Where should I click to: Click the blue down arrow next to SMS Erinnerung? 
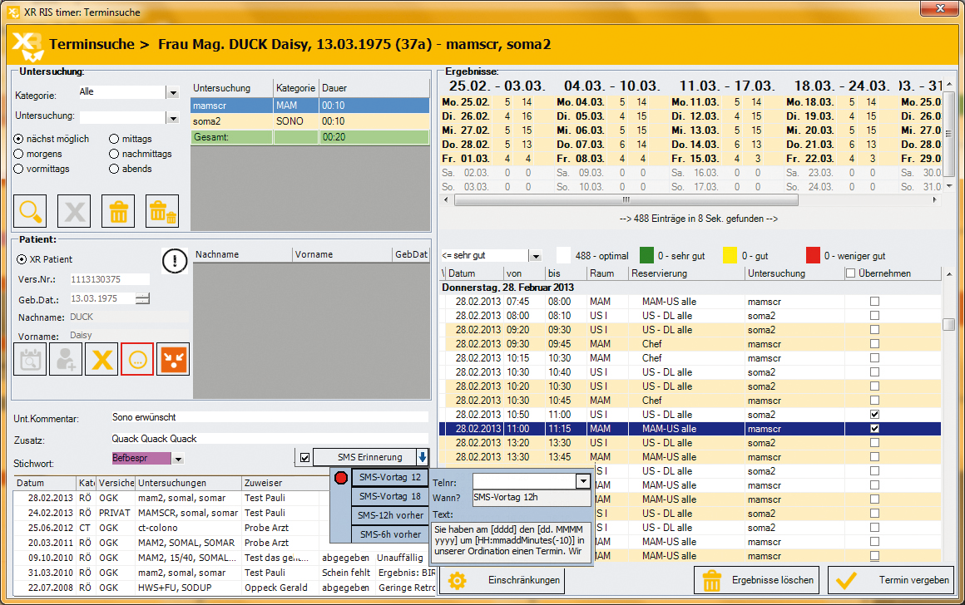point(423,456)
